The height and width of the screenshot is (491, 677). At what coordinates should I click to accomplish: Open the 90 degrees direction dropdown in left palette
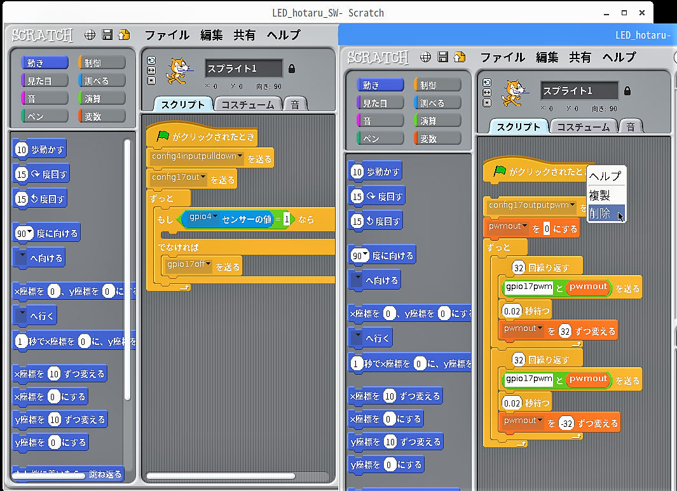[x=29, y=232]
